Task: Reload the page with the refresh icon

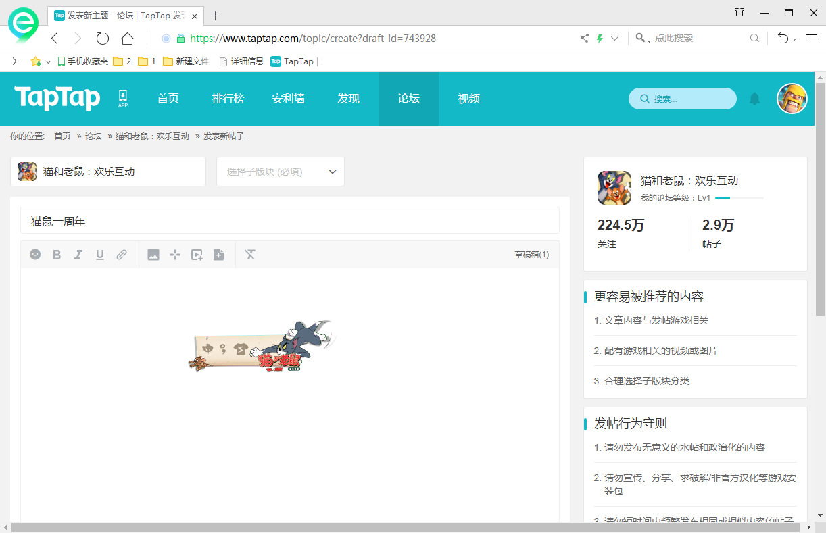Action: [x=103, y=39]
